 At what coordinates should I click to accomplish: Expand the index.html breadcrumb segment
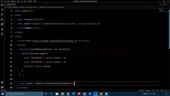point(42,7)
